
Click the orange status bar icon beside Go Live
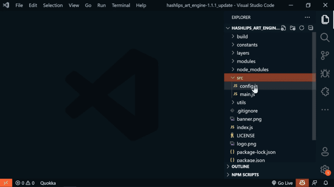tap(302, 183)
